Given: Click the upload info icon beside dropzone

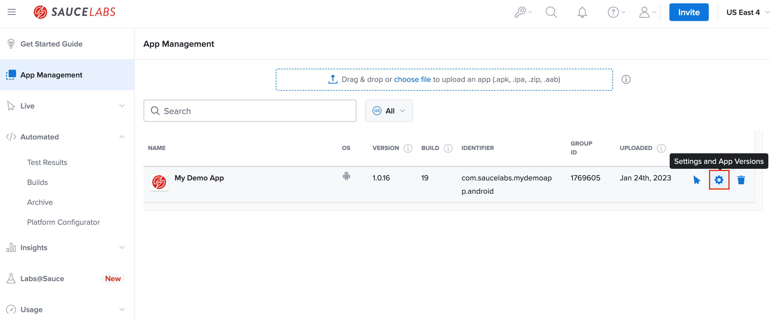Looking at the screenshot, I should (x=626, y=79).
